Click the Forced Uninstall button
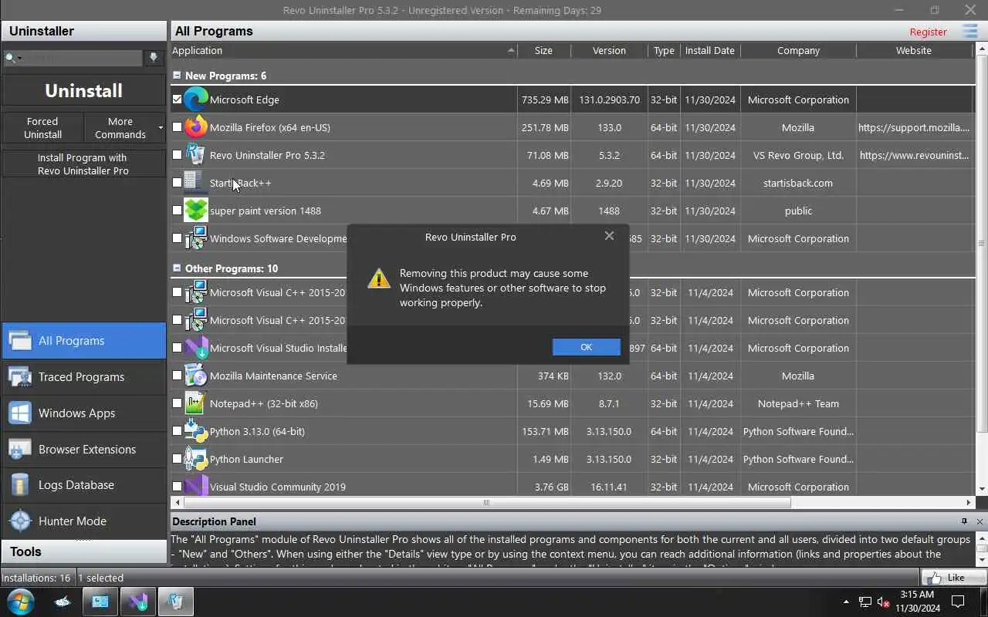988x617 pixels. coord(42,128)
